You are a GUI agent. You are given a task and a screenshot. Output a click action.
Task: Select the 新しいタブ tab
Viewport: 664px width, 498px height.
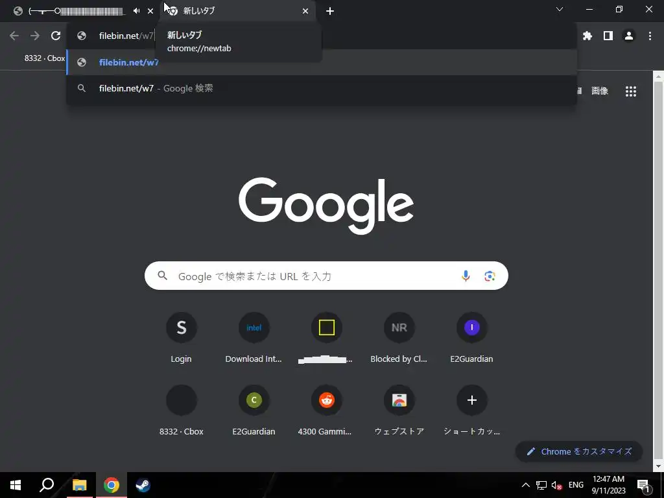pyautogui.click(x=237, y=11)
